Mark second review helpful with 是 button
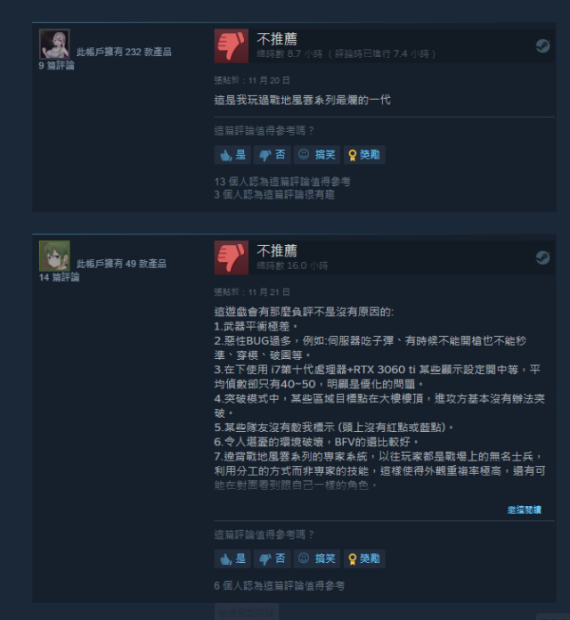This screenshot has height=620, width=570. pos(232,559)
